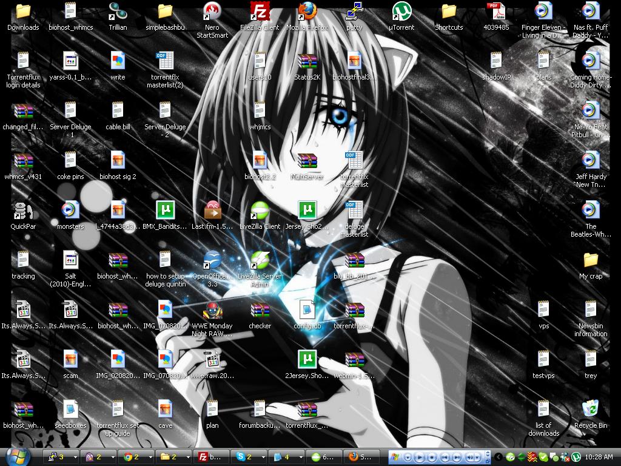Expand the PuTTY taskbar group dropdown
This screenshot has width=621, height=466.
tap(75, 457)
